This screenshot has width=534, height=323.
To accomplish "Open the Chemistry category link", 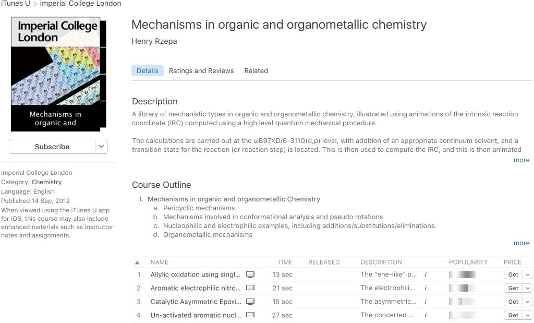I will [46, 182].
